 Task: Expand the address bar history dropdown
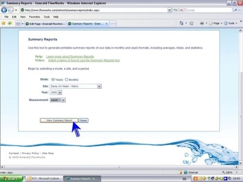169,10
